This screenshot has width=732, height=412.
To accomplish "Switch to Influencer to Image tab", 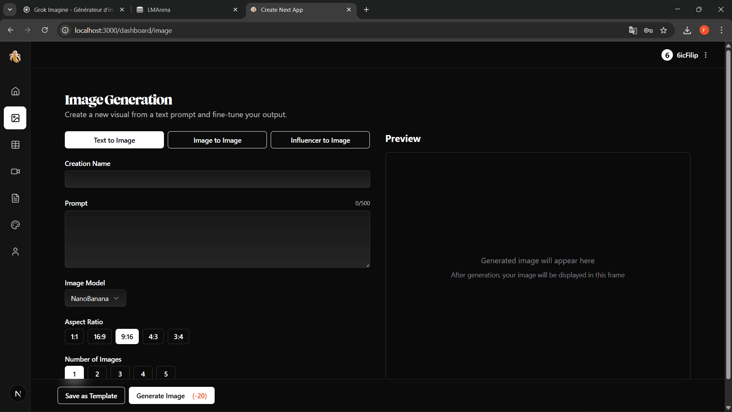I will coord(320,140).
